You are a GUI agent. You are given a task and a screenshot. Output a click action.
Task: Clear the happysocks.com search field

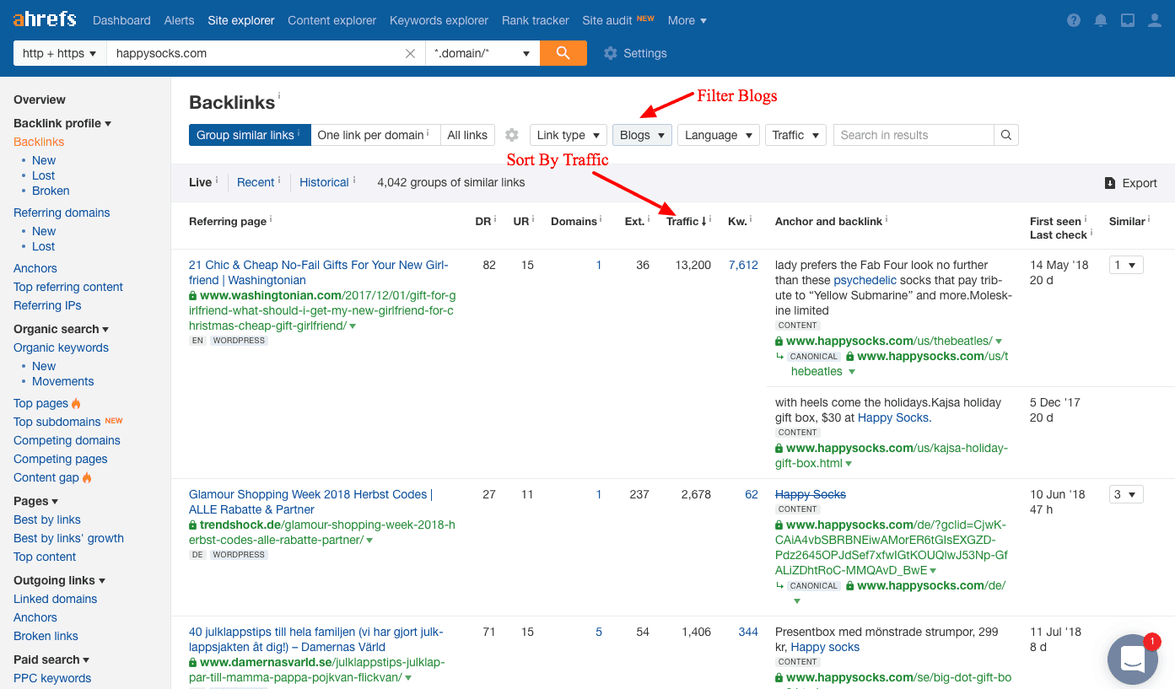[x=410, y=53]
